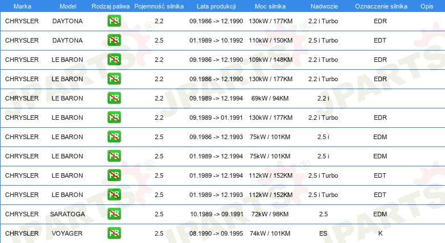Image resolution: width=445 pixels, height=243 pixels.
Task: Click the 74kW / 101KM power cell
Action: point(270,233)
